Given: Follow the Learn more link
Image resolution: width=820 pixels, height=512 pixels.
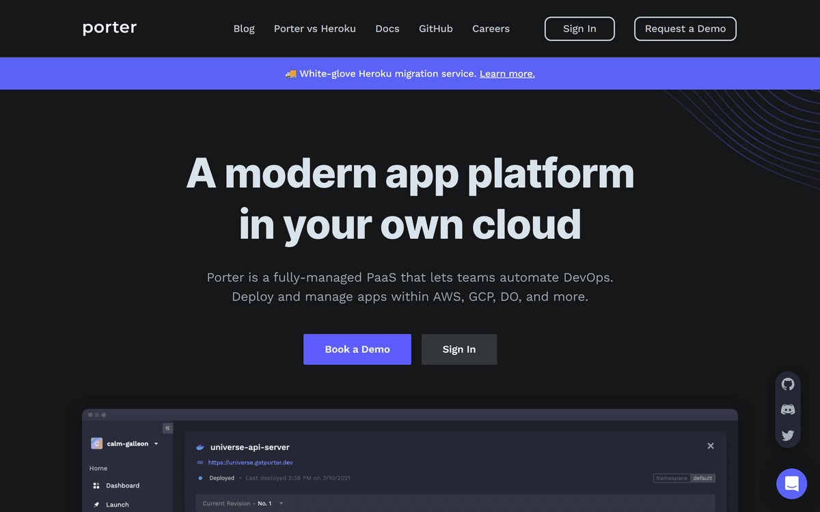Looking at the screenshot, I should point(507,74).
